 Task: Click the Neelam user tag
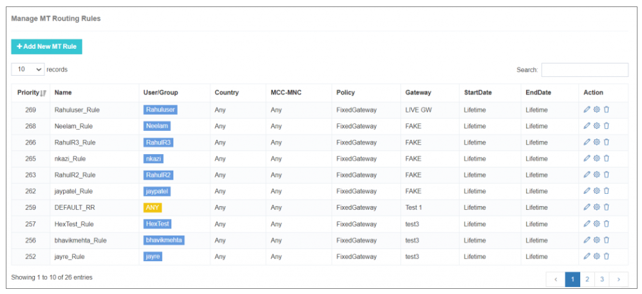click(157, 126)
